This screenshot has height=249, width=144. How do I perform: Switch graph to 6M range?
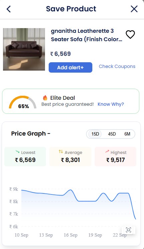(x=127, y=134)
